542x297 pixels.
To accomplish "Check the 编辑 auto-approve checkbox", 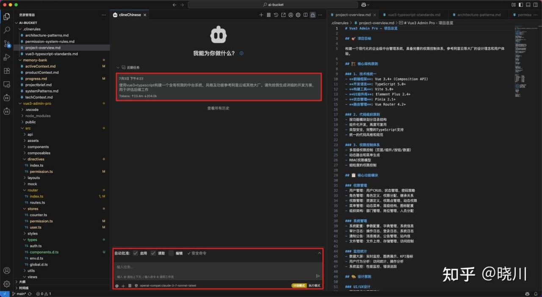I will click(171, 253).
